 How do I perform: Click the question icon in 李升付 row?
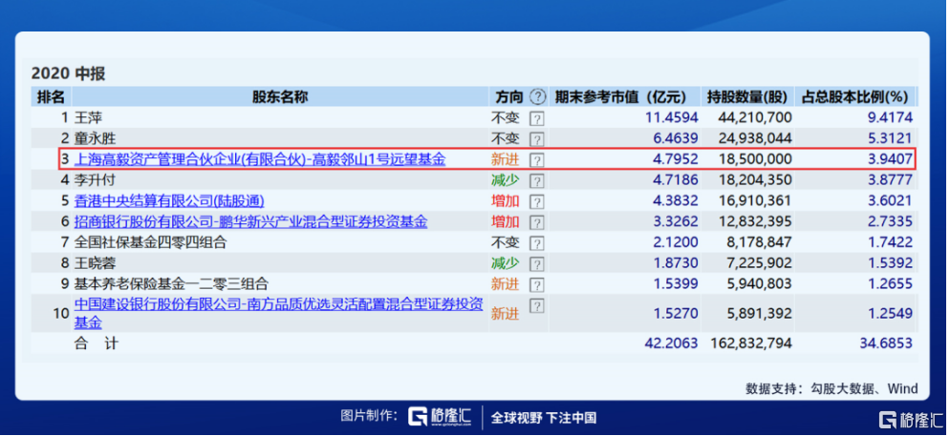[x=537, y=181]
